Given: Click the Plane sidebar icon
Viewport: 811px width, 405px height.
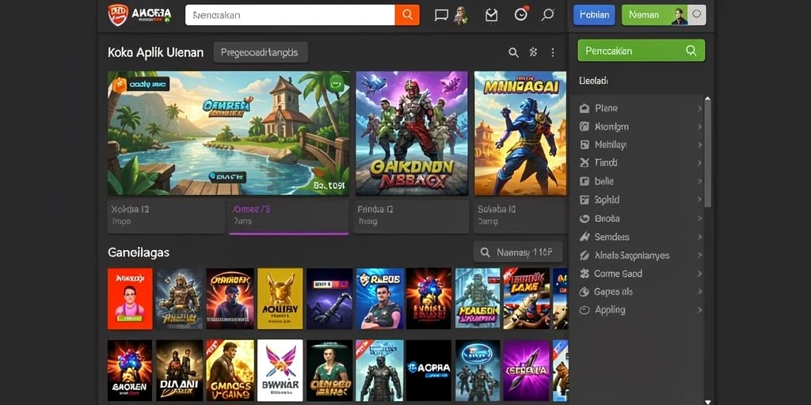Looking at the screenshot, I should pyautogui.click(x=584, y=108).
